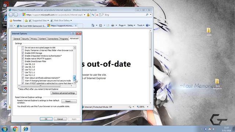
Task: Confirm dialog with OK button
Action: 46,119
